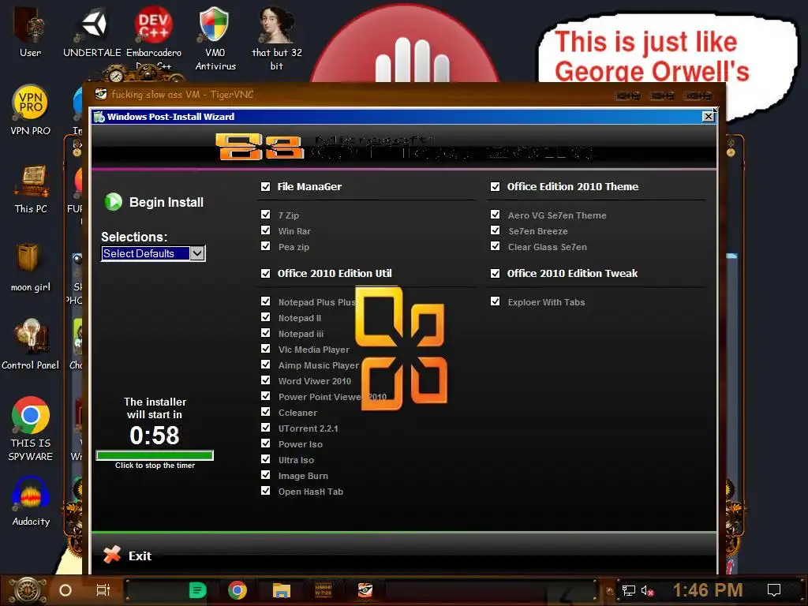This screenshot has height=606, width=808.
Task: Uncheck the Pea zip checkbox
Action: click(x=265, y=246)
